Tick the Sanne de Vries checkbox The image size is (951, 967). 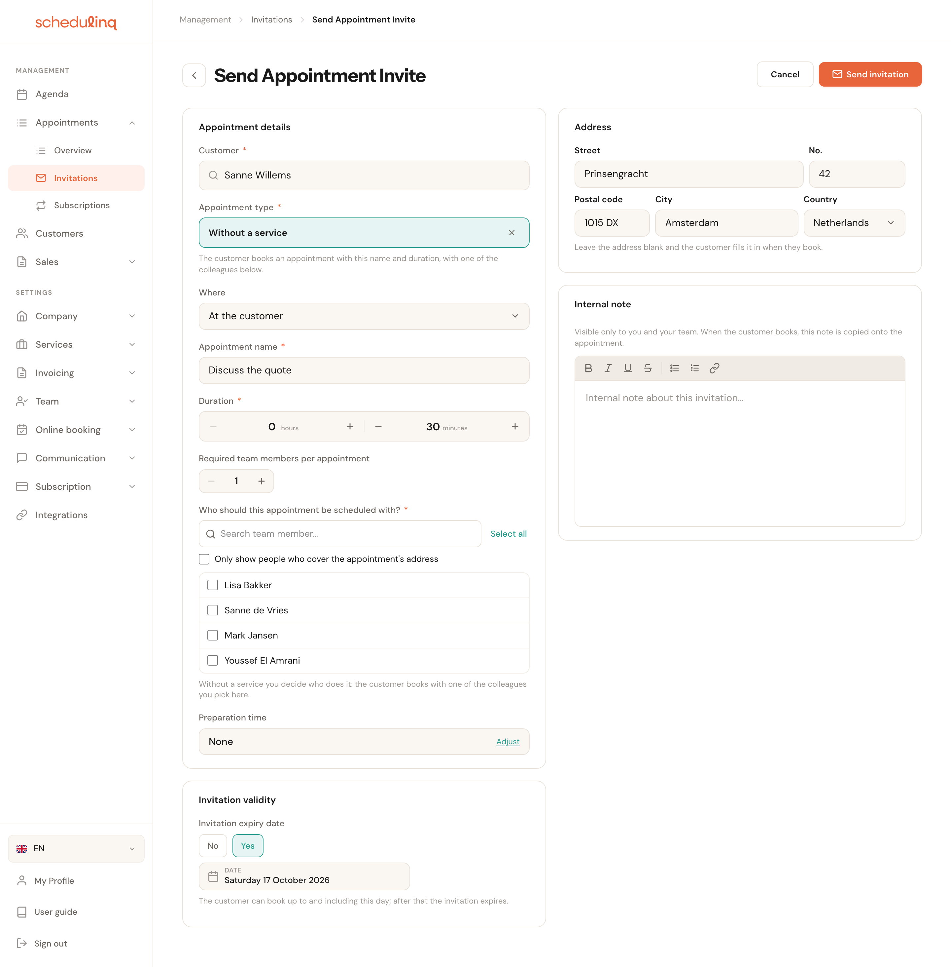coord(213,610)
